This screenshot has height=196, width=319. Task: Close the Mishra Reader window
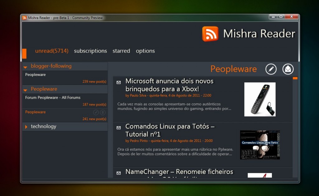click(292, 17)
